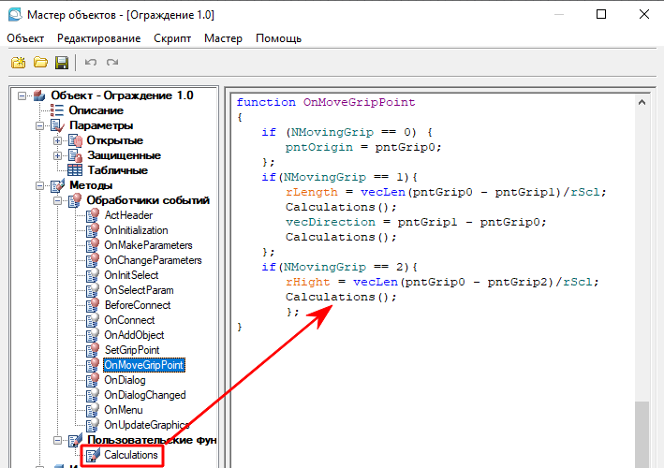Collapse the Параметры tree node
Viewport: 664px width, 468px height.
[x=39, y=126]
